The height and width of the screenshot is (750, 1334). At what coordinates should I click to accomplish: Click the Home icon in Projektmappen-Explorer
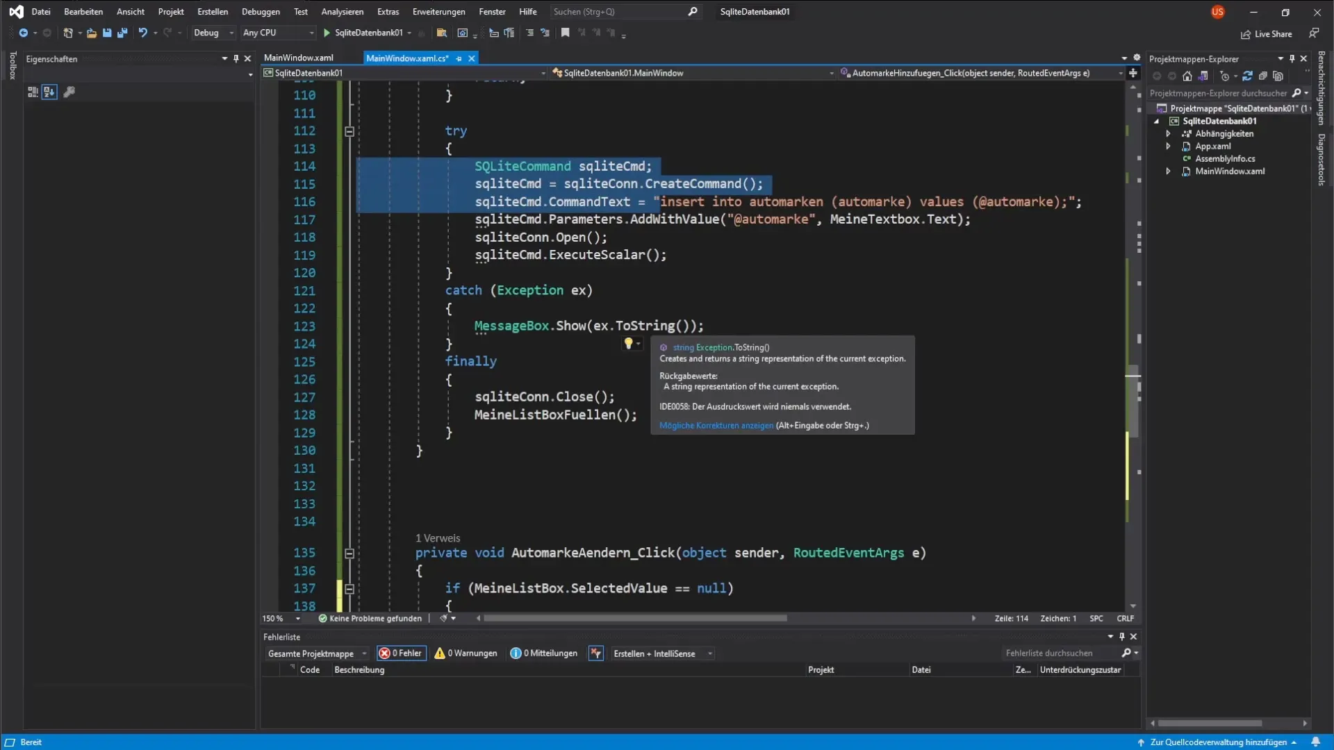[1187, 76]
